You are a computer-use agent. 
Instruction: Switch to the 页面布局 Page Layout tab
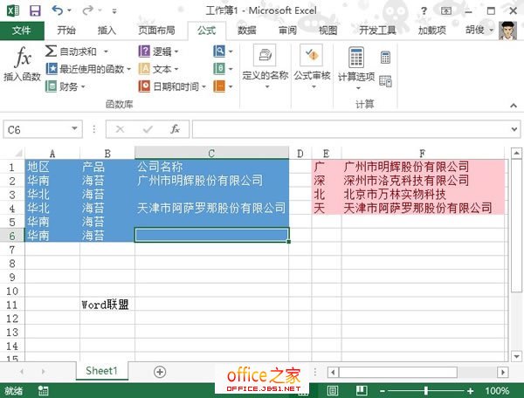click(x=156, y=31)
